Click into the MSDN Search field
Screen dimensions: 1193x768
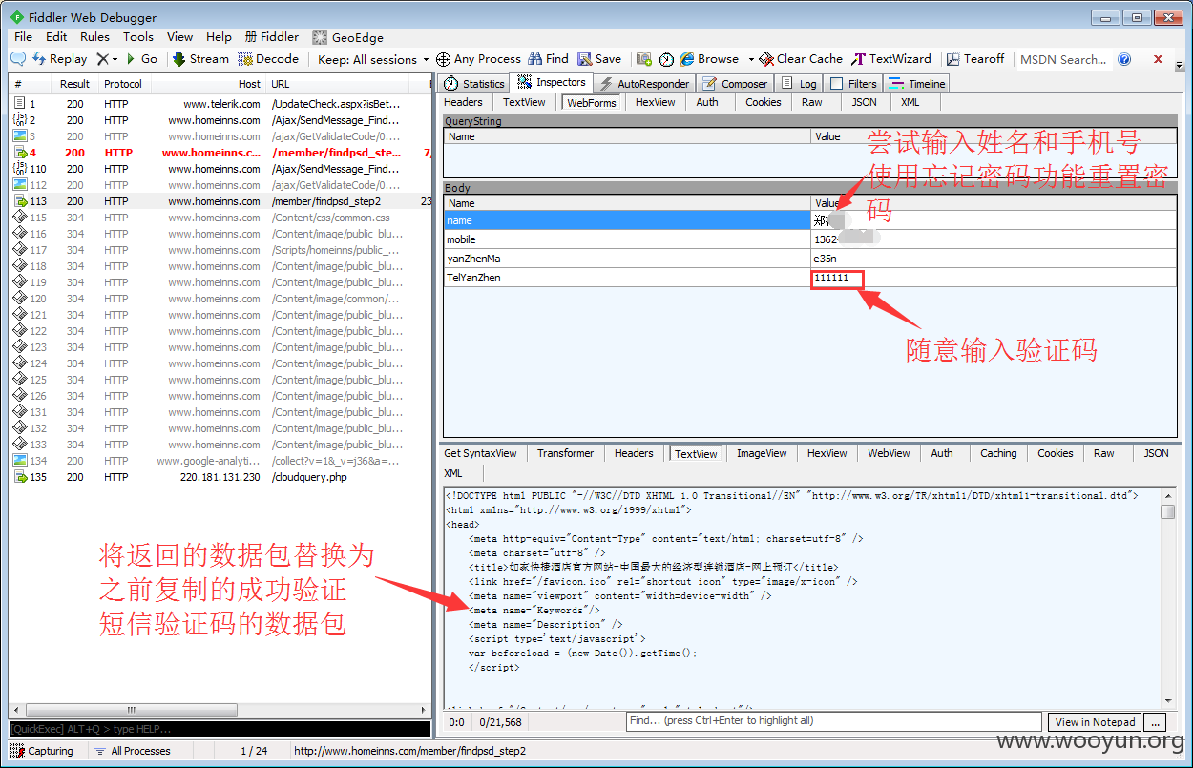click(1062, 59)
